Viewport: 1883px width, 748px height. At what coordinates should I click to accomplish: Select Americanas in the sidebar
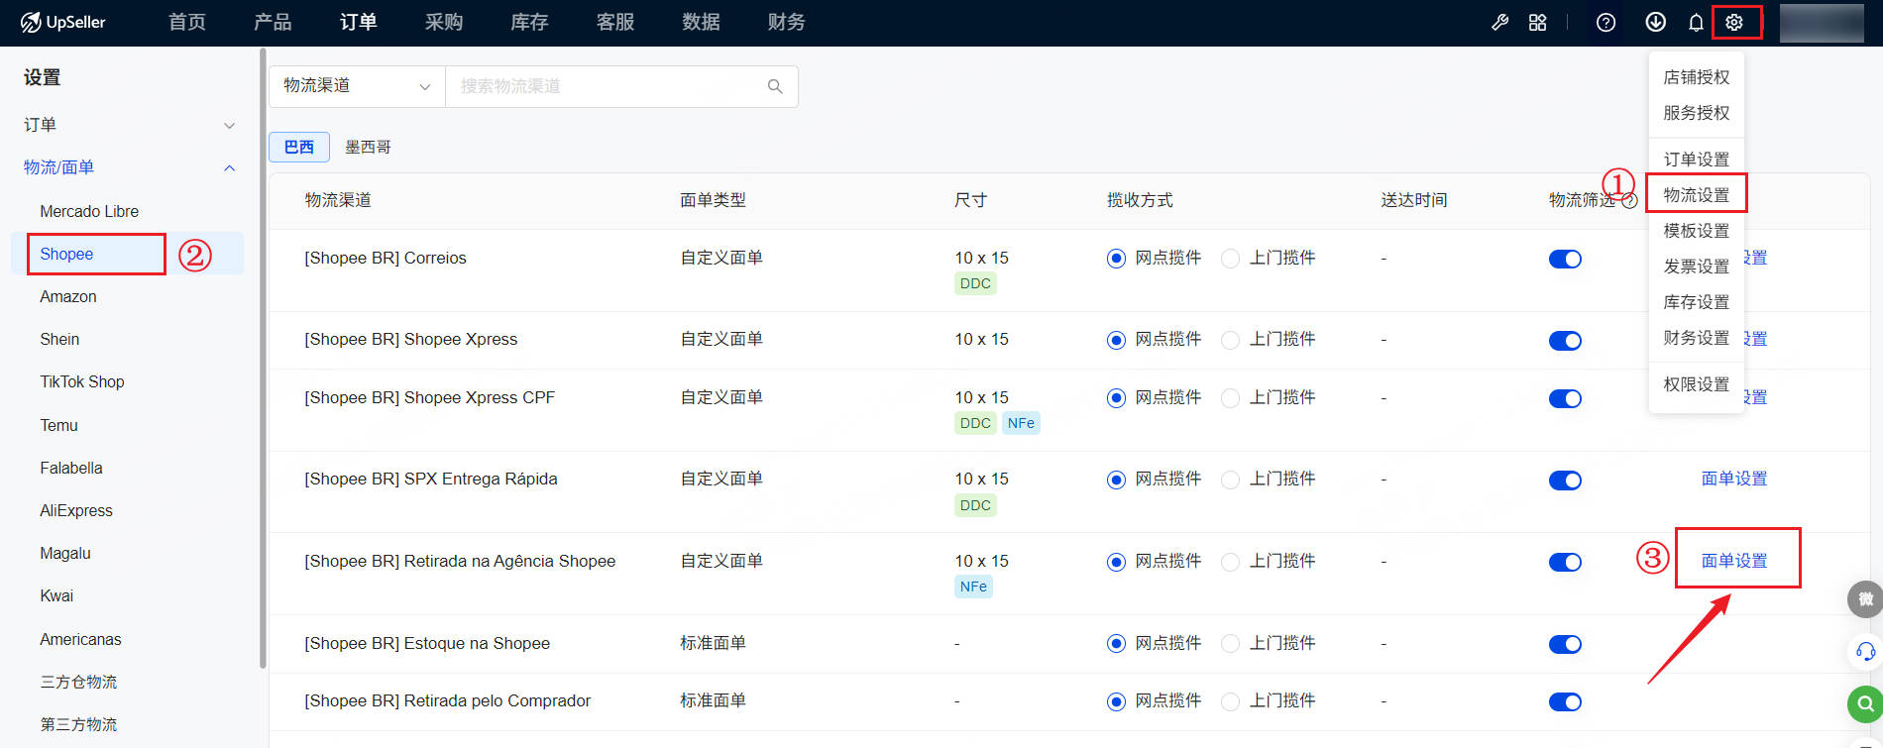pyautogui.click(x=80, y=639)
